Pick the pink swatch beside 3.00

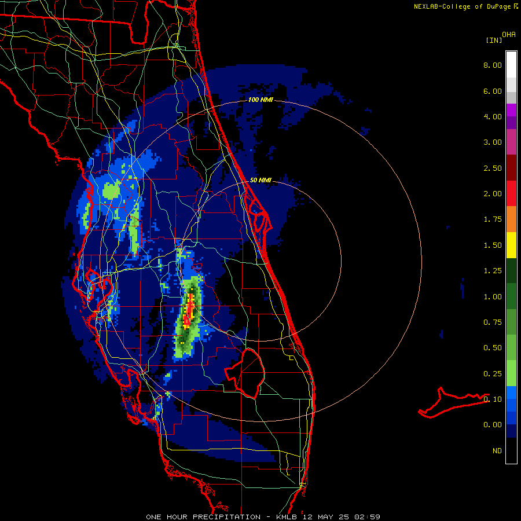511,142
